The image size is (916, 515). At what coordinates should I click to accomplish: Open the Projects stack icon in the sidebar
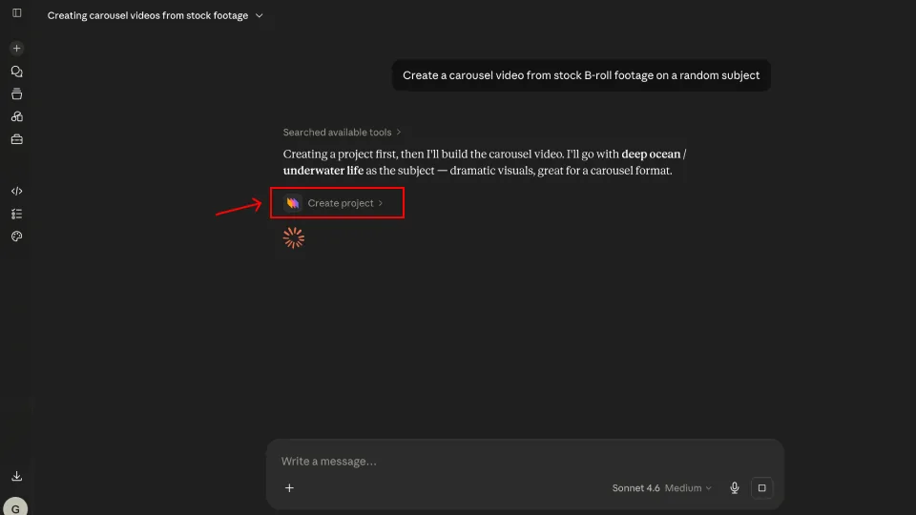click(17, 94)
